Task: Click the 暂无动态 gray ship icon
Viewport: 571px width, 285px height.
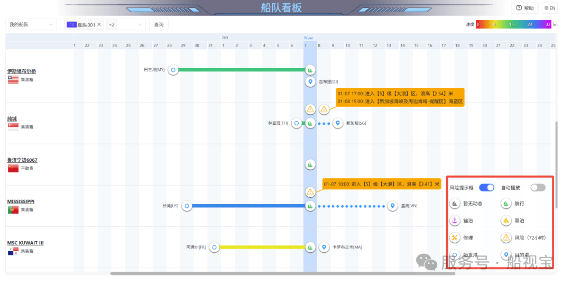Action: (x=454, y=203)
